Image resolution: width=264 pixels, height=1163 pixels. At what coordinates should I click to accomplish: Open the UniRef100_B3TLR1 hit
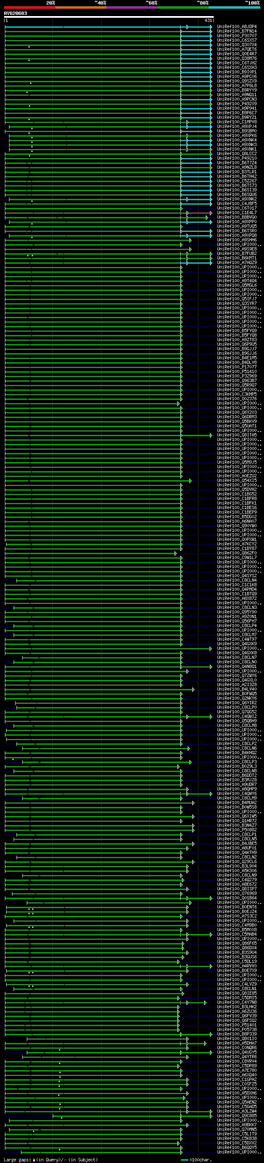(236, 172)
